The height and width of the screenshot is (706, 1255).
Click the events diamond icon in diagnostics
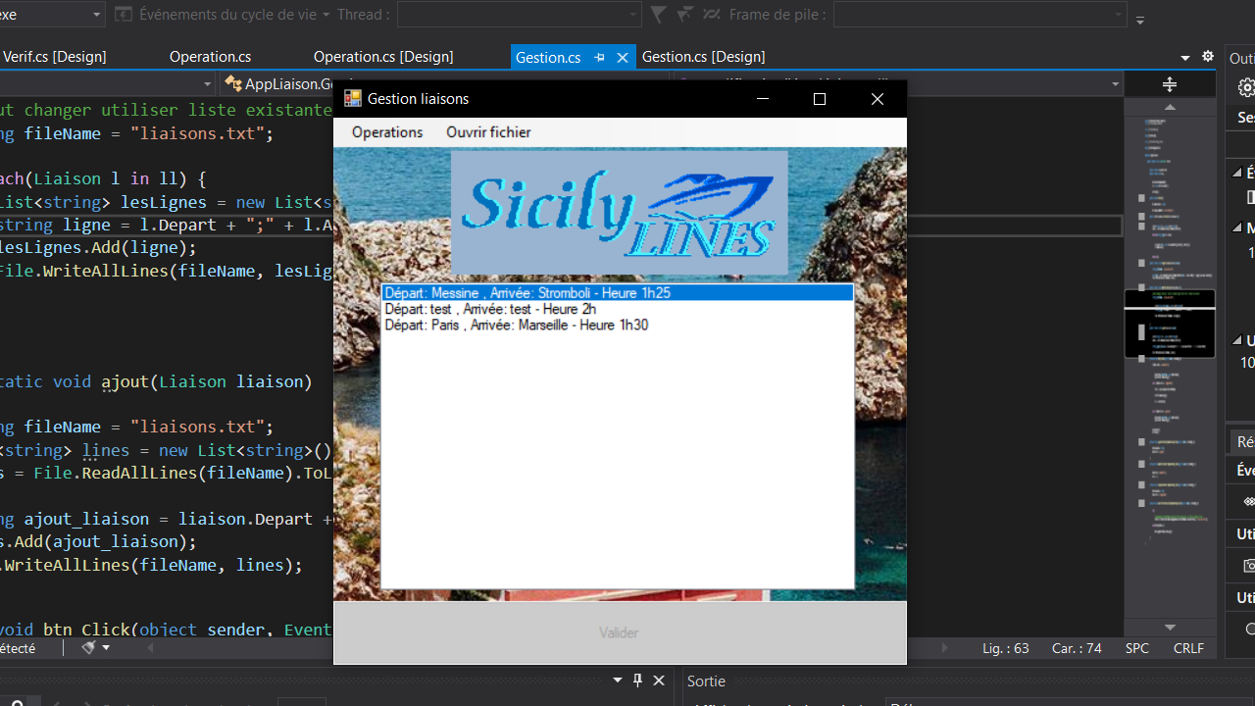click(1249, 501)
